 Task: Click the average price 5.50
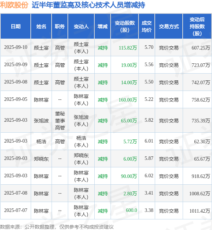(149, 82)
